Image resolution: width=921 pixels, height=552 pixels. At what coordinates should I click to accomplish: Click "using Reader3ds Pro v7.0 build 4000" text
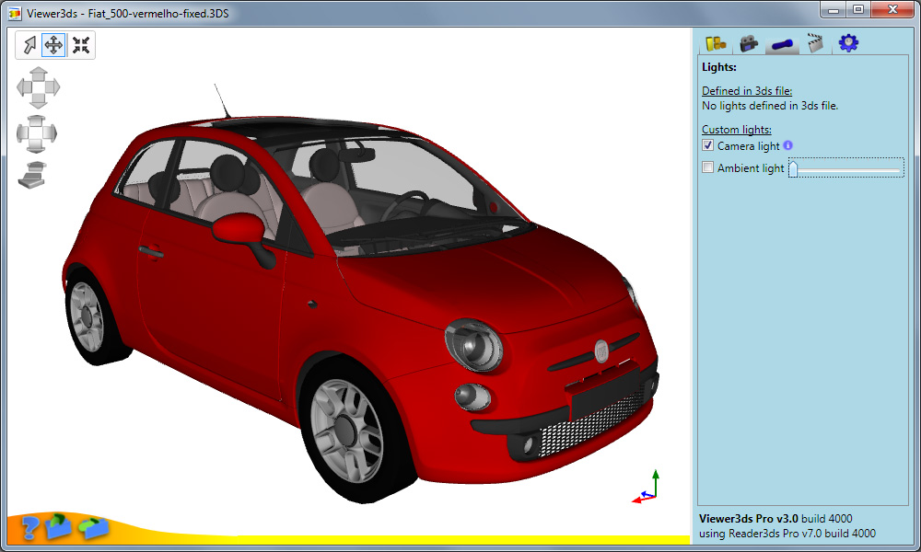pyautogui.click(x=787, y=534)
